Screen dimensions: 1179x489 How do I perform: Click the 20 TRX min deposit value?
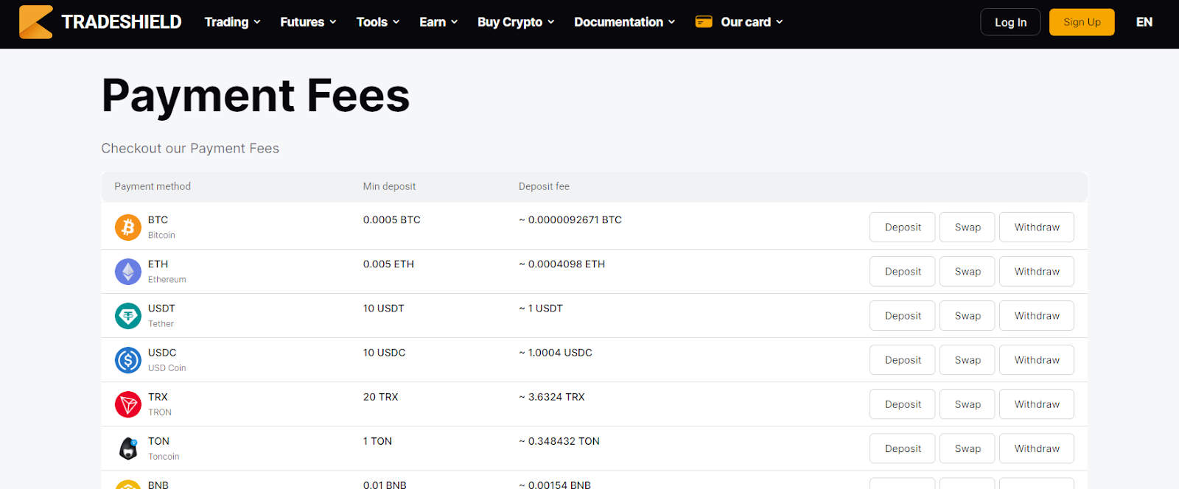coord(380,396)
